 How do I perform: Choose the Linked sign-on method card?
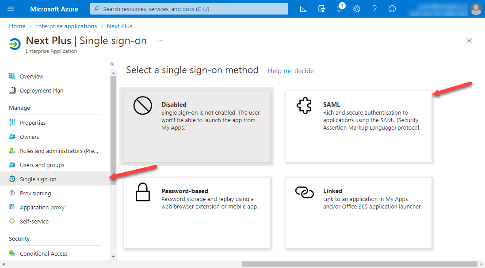tap(358, 213)
